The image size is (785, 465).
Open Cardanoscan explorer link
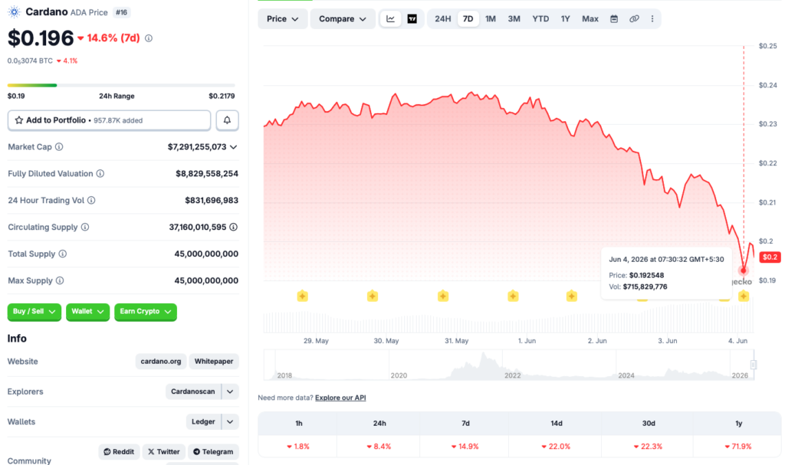(192, 391)
